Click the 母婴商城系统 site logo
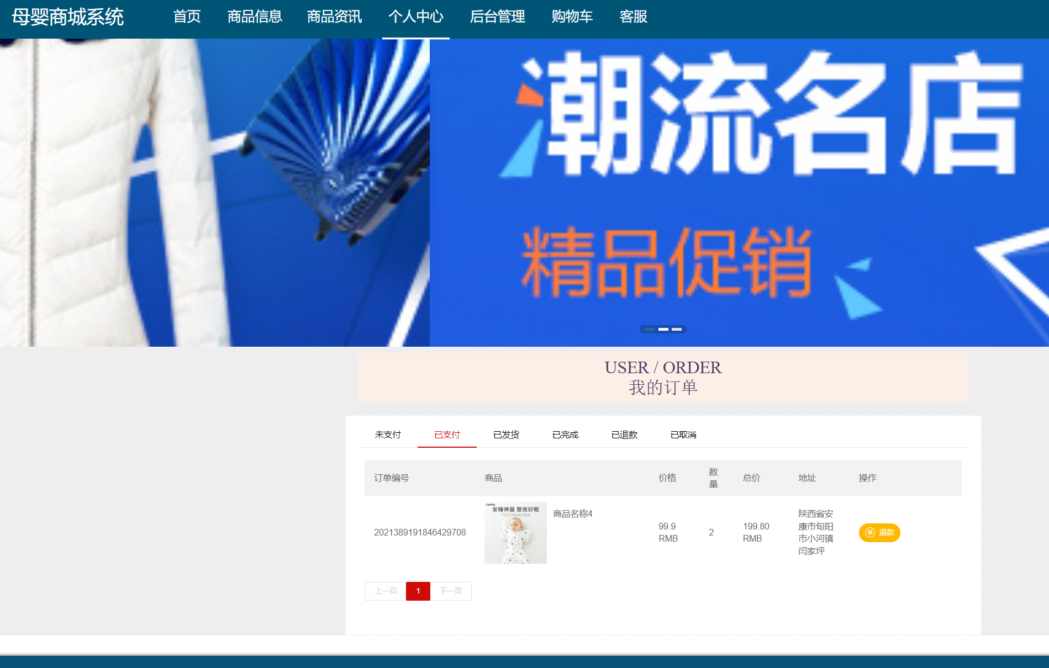 tap(67, 17)
